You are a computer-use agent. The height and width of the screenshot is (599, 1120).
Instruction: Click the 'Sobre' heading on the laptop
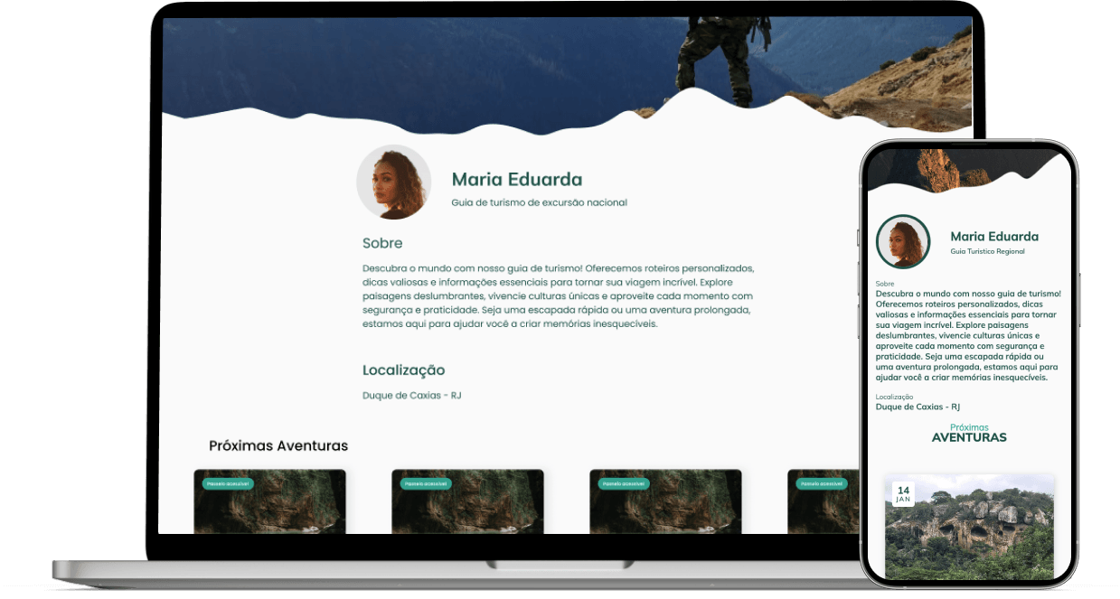[382, 243]
